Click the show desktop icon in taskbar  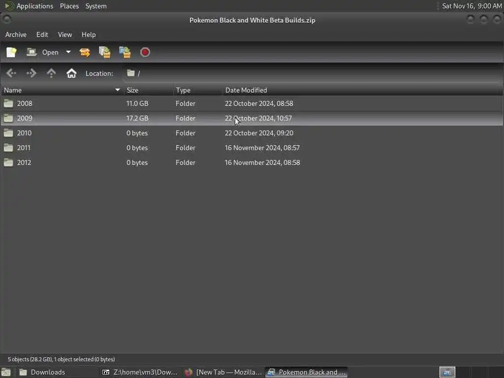(6, 372)
